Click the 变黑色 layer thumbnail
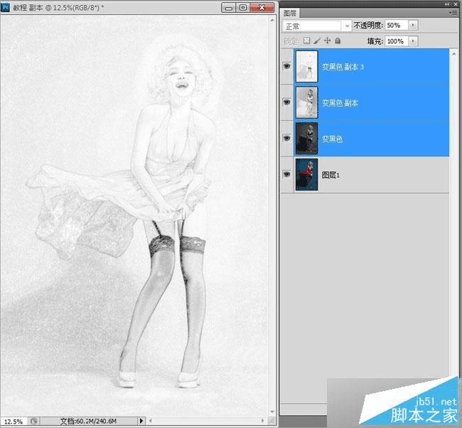The image size is (462, 428). [307, 139]
